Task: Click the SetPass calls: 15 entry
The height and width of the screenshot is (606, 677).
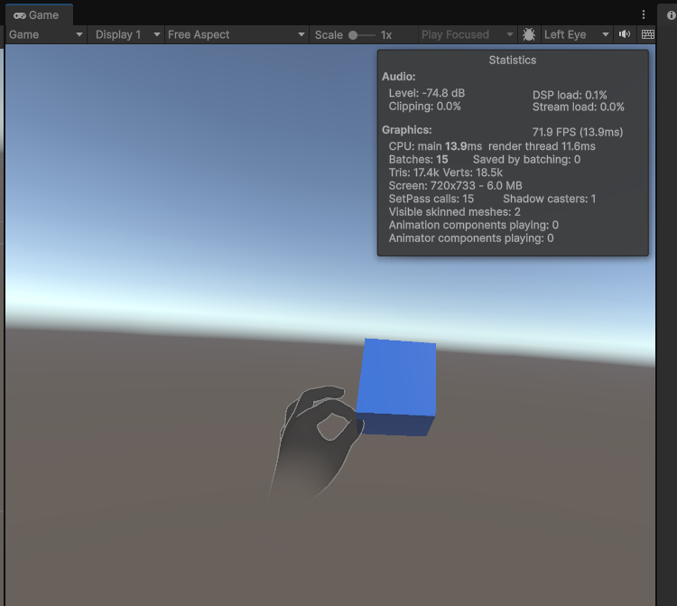Action: click(431, 199)
